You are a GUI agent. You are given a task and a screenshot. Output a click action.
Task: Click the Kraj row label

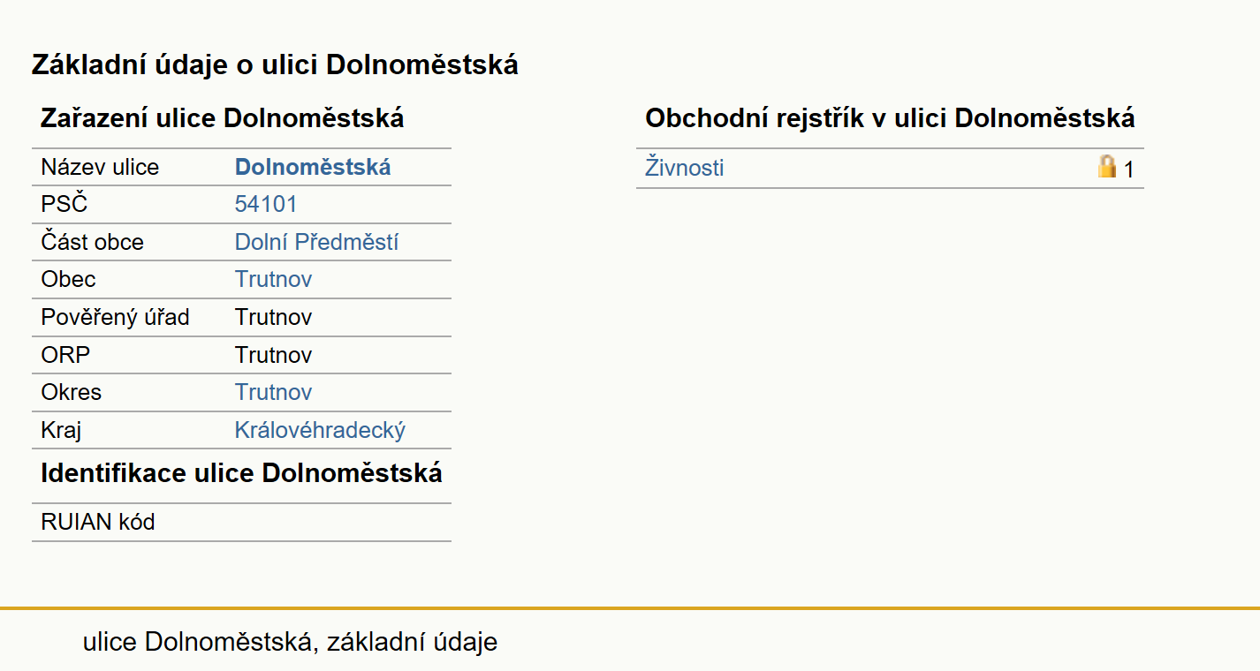(61, 431)
